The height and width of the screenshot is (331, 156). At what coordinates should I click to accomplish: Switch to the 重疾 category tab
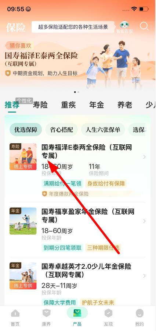point(68,105)
